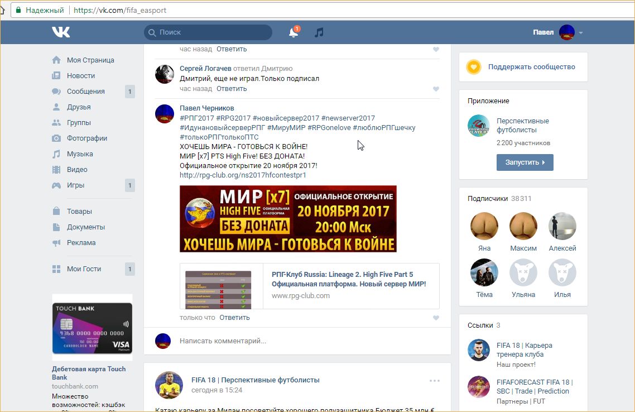Click the green padlock Надежный icon
Image resolution: width=635 pixels, height=412 pixels.
(x=18, y=10)
